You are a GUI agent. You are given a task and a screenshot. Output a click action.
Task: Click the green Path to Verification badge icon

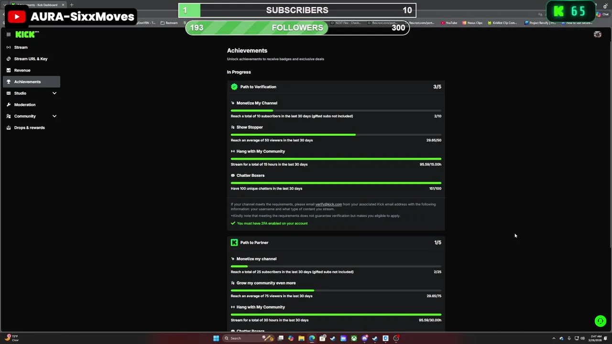point(234,87)
